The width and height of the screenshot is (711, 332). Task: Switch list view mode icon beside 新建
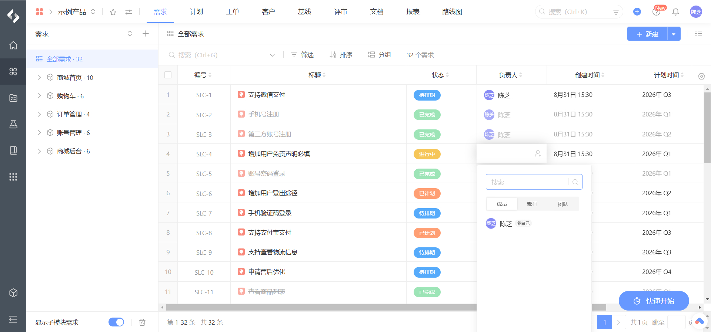click(x=698, y=34)
